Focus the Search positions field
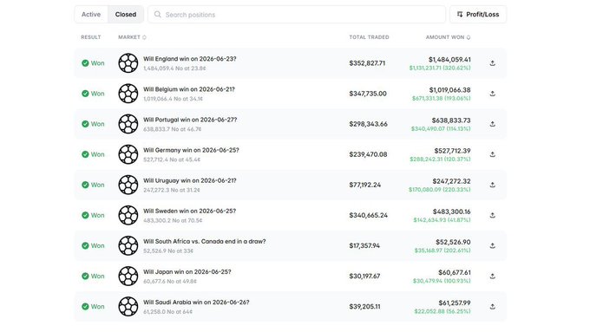 point(297,14)
